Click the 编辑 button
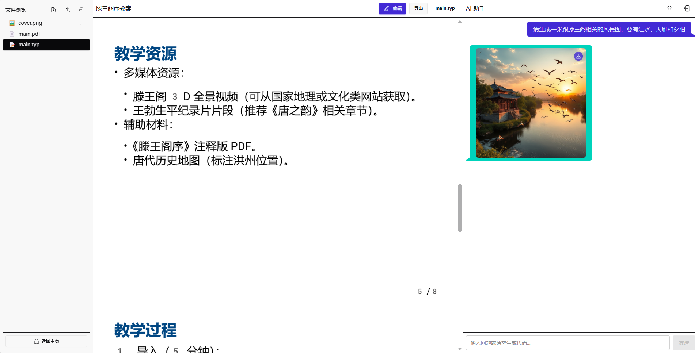Screen dimensions: 695x353 tap(392, 8)
